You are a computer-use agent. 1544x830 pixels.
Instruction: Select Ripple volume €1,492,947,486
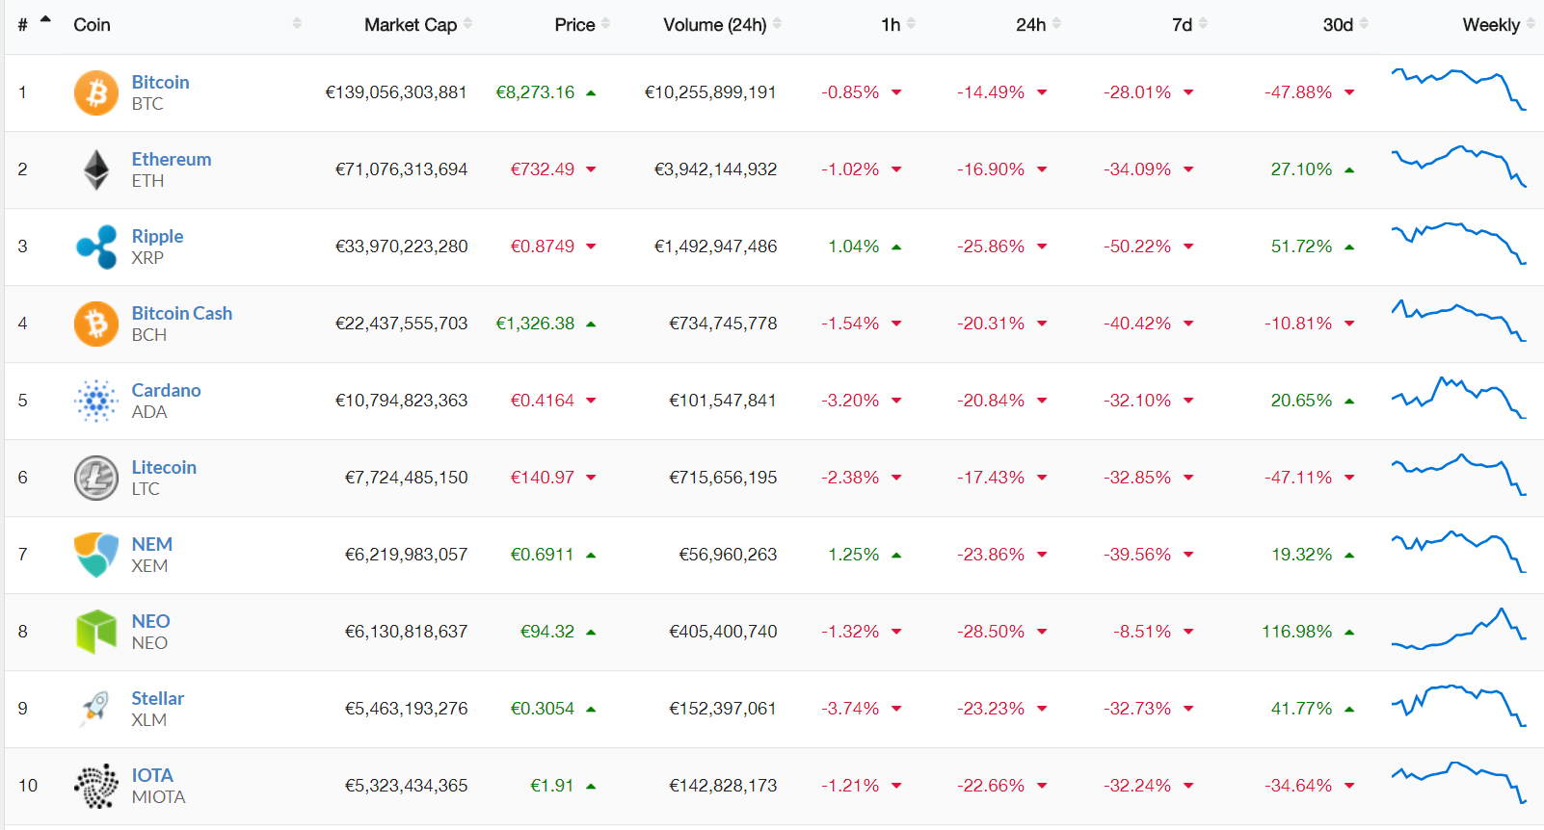point(715,246)
